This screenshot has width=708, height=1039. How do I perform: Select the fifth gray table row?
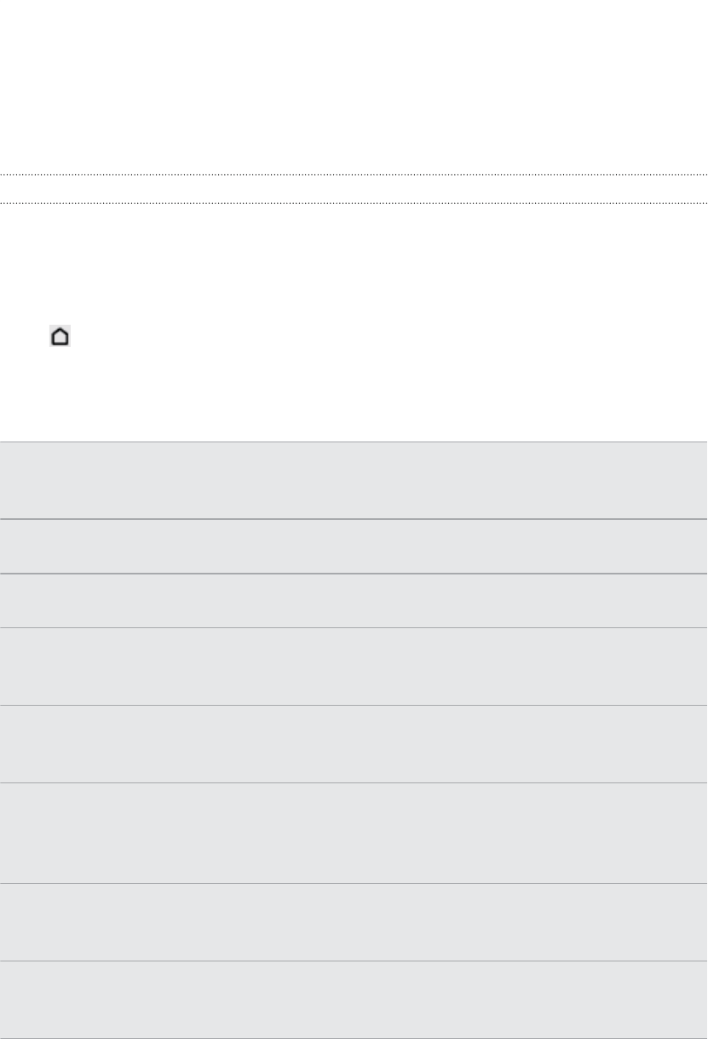[354, 744]
